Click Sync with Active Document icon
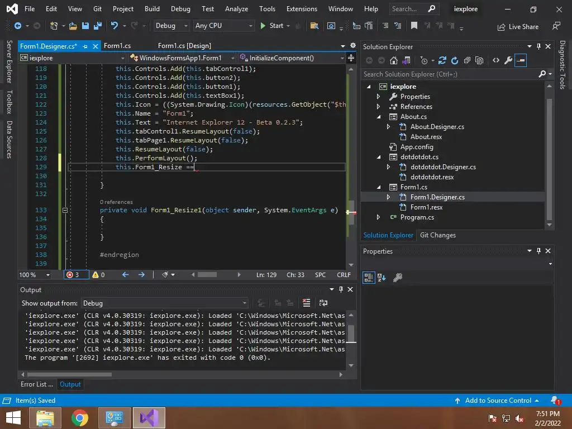Screen dimensions: 572x429 tap(442, 60)
